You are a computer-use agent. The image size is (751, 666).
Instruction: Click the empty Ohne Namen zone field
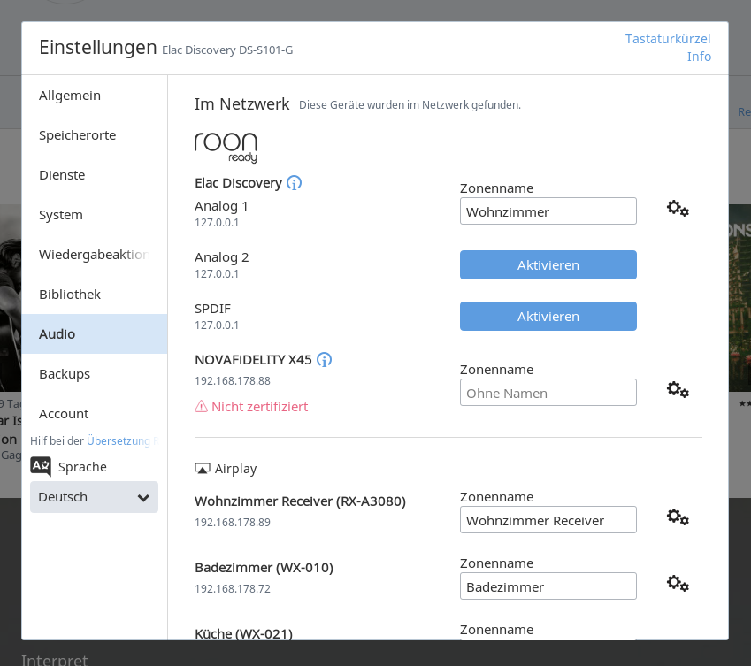point(548,393)
